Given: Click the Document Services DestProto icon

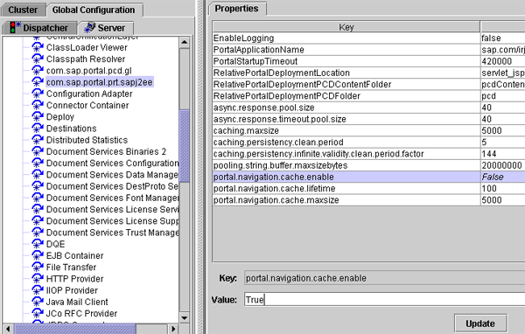Looking at the screenshot, I should click(38, 186).
